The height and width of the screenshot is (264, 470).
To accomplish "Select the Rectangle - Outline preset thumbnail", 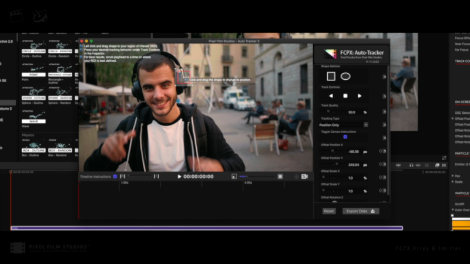I will pyautogui.click(x=60, y=70).
